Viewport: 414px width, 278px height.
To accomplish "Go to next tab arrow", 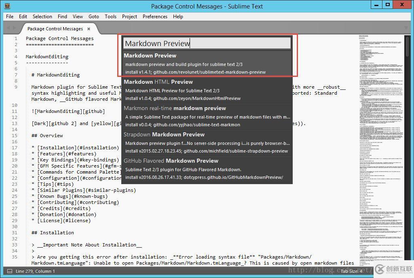I will 14,28.
